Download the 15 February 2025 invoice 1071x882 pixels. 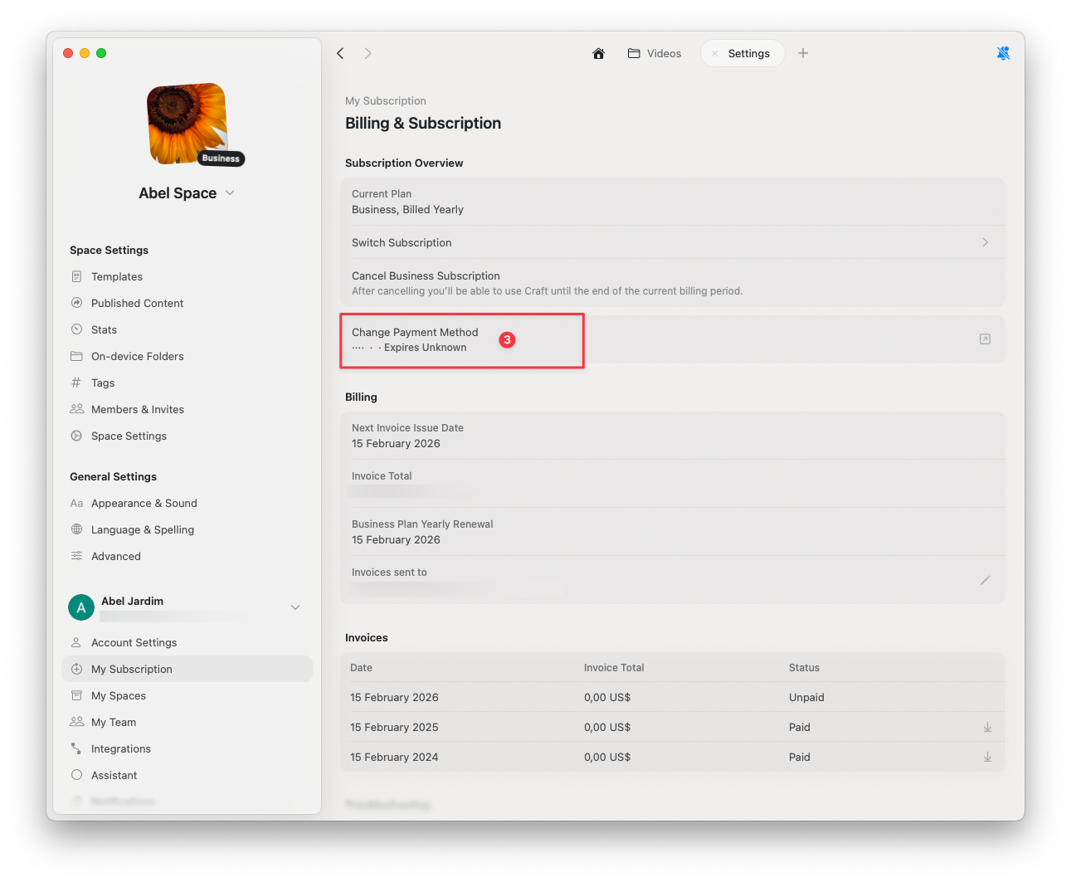987,727
